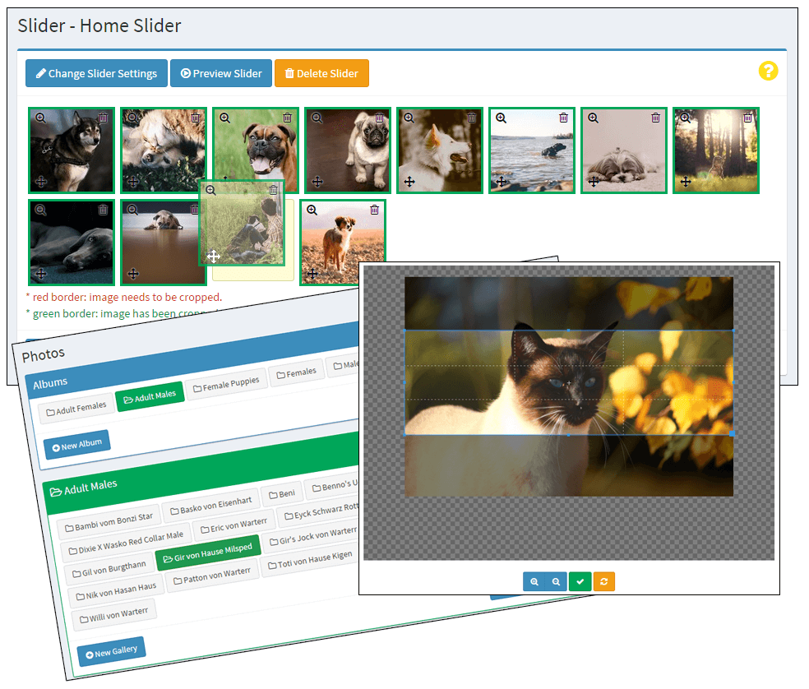The width and height of the screenshot is (809, 689).
Task: Open Eyck Schwarz Rott gallery
Action: [x=320, y=512]
